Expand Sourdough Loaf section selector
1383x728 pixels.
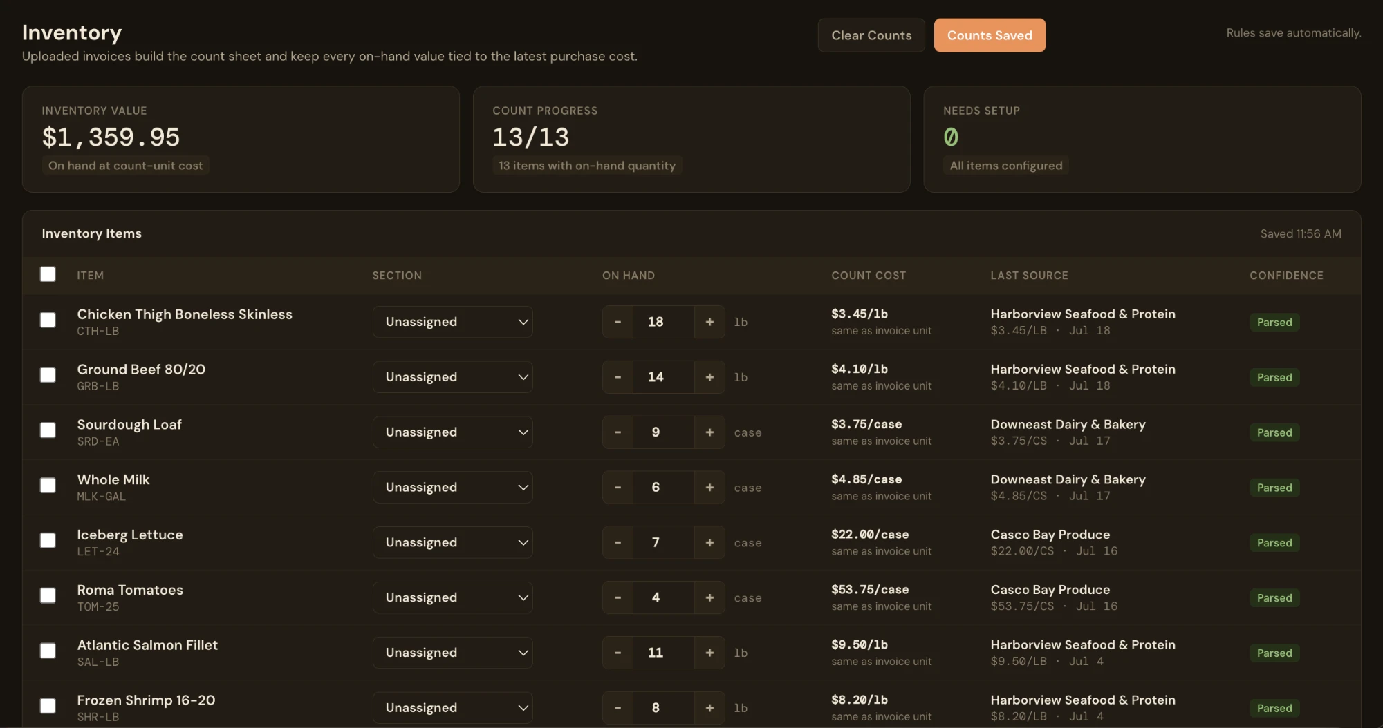[x=453, y=432]
